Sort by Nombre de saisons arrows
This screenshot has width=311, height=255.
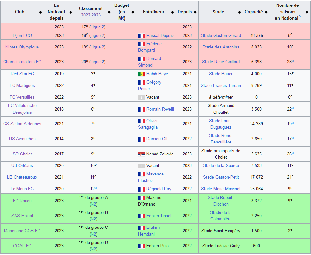tap(307, 12)
